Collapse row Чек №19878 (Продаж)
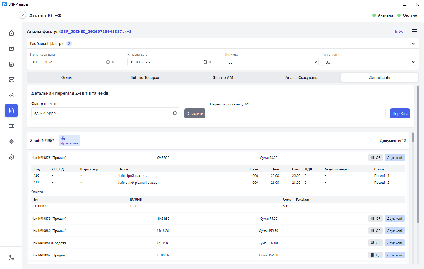424x269 pixels. click(218, 157)
